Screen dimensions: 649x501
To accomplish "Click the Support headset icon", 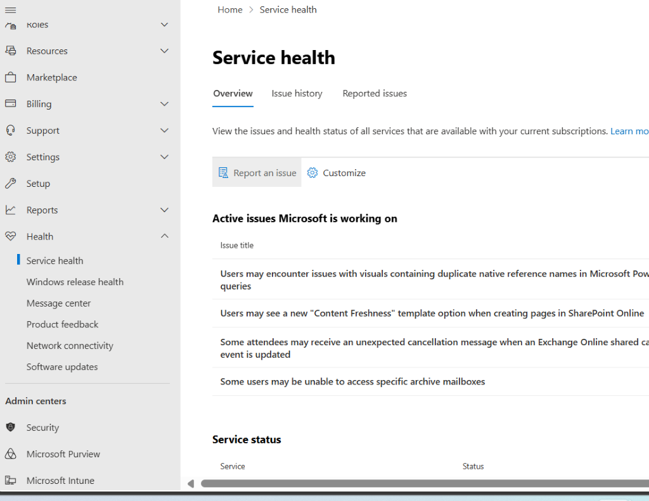I will tap(10, 130).
